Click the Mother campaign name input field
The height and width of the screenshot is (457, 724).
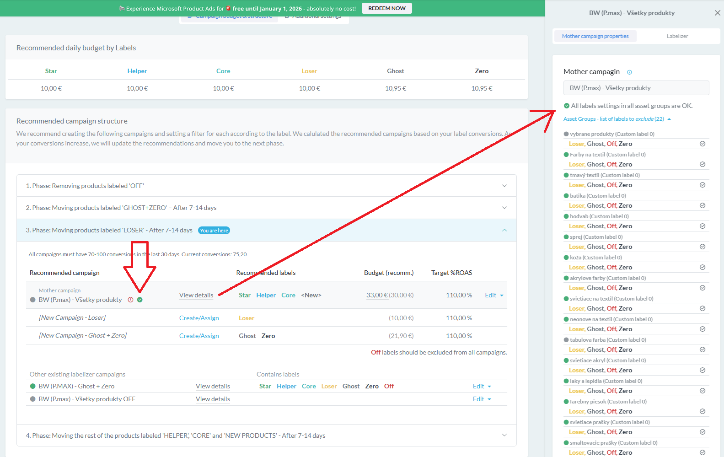[636, 88]
